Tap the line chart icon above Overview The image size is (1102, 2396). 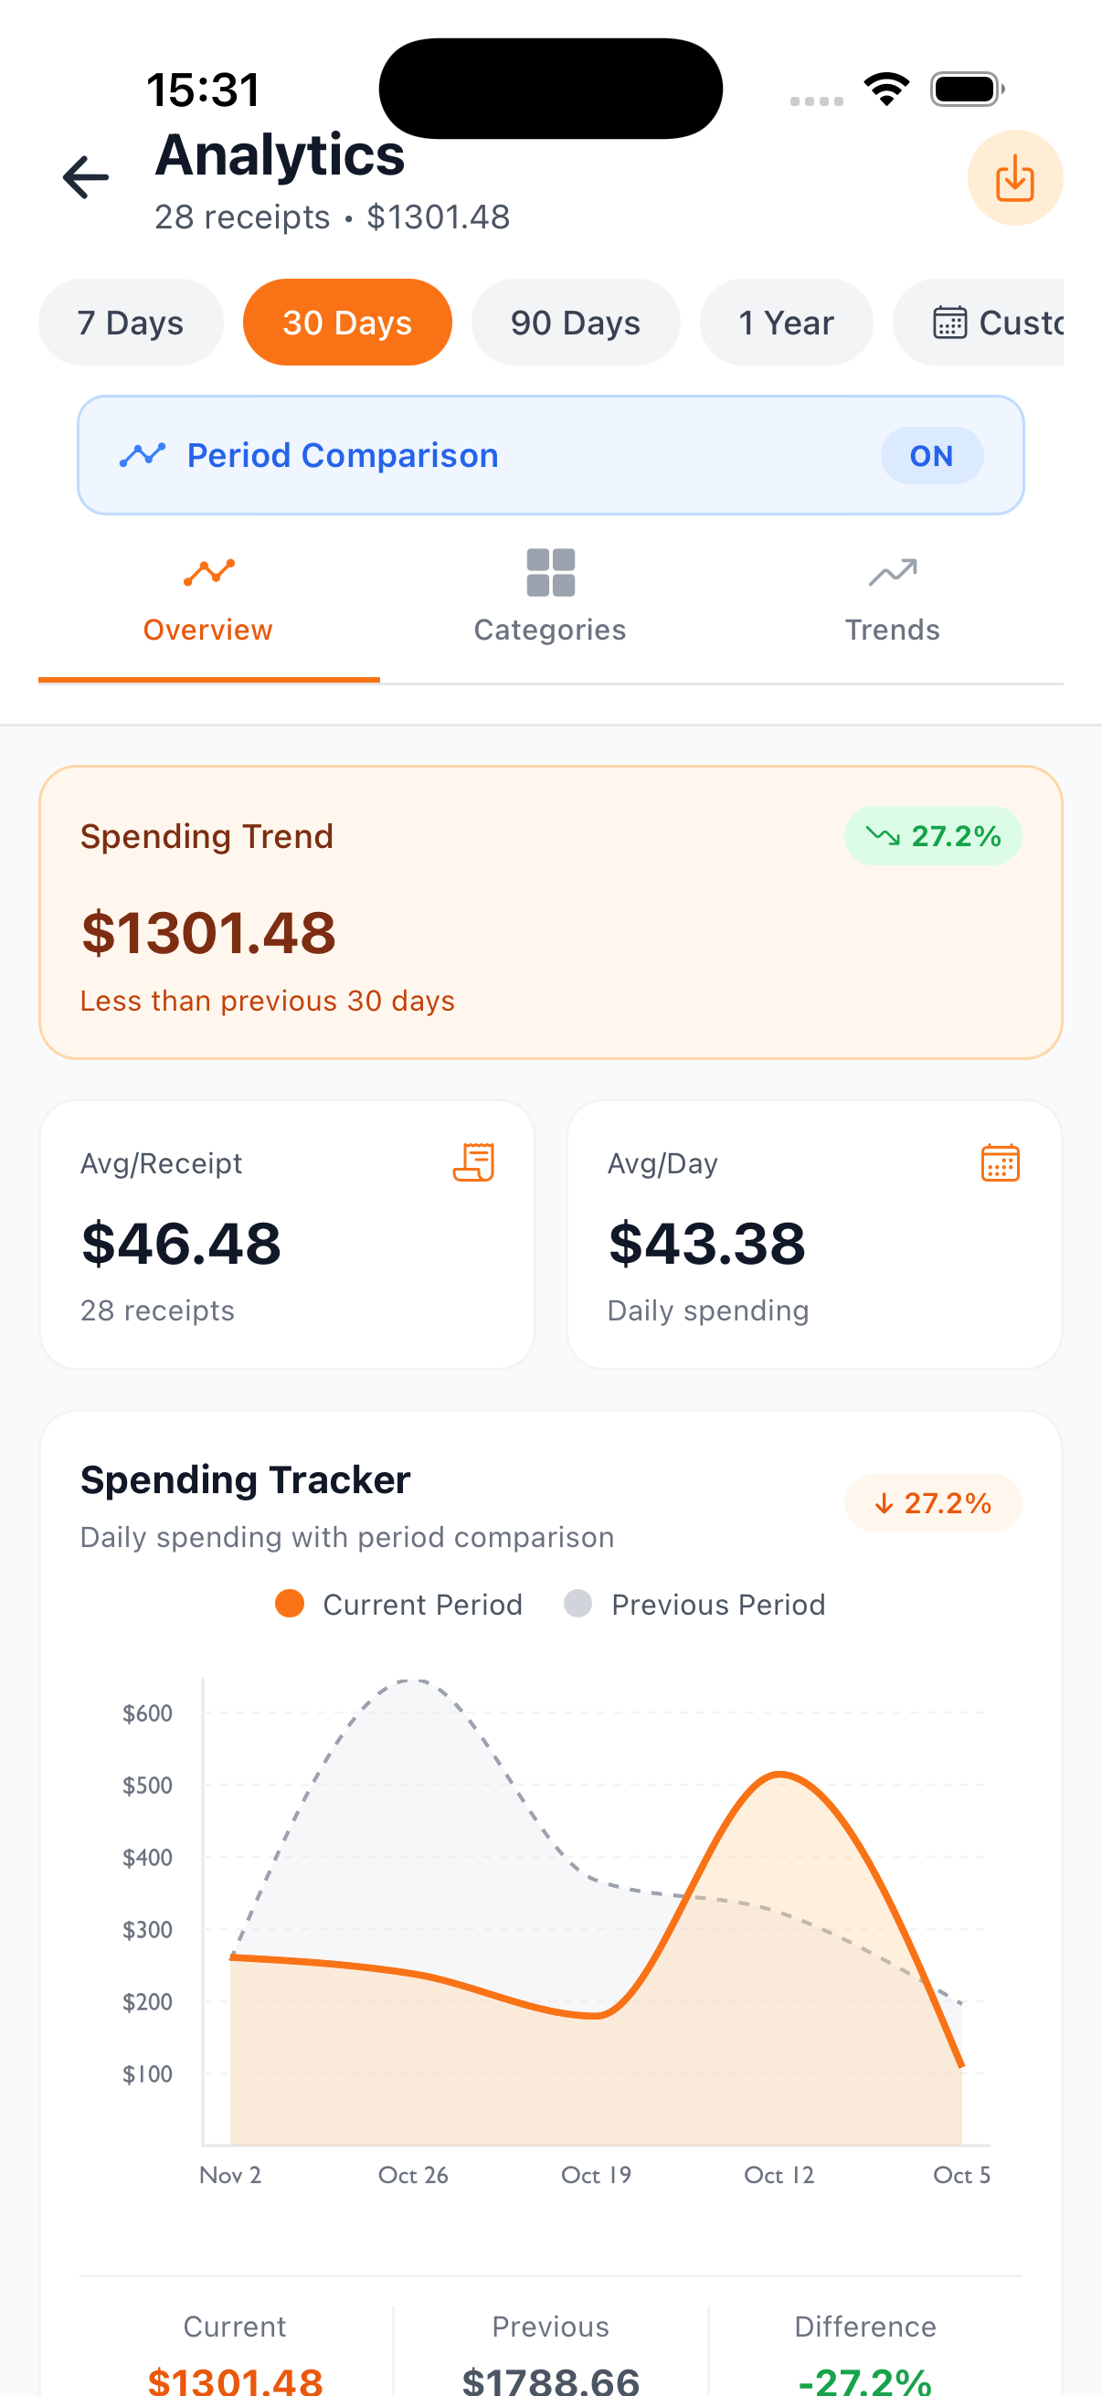pos(208,574)
